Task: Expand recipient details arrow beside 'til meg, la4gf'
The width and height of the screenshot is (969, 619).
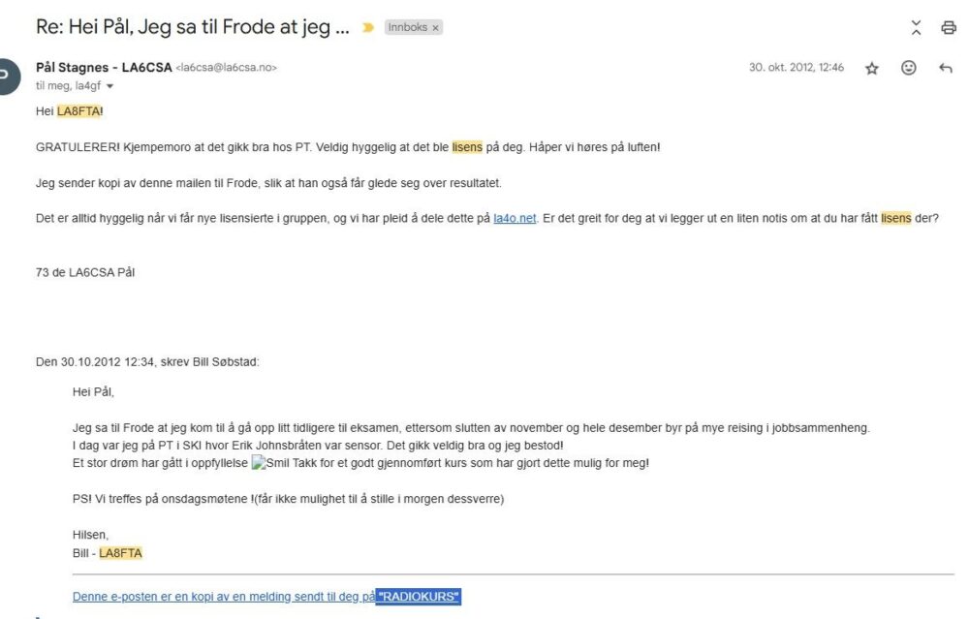Action: click(109, 86)
